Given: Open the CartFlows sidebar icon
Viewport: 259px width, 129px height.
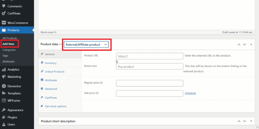Looking at the screenshot, I should 4,13.
